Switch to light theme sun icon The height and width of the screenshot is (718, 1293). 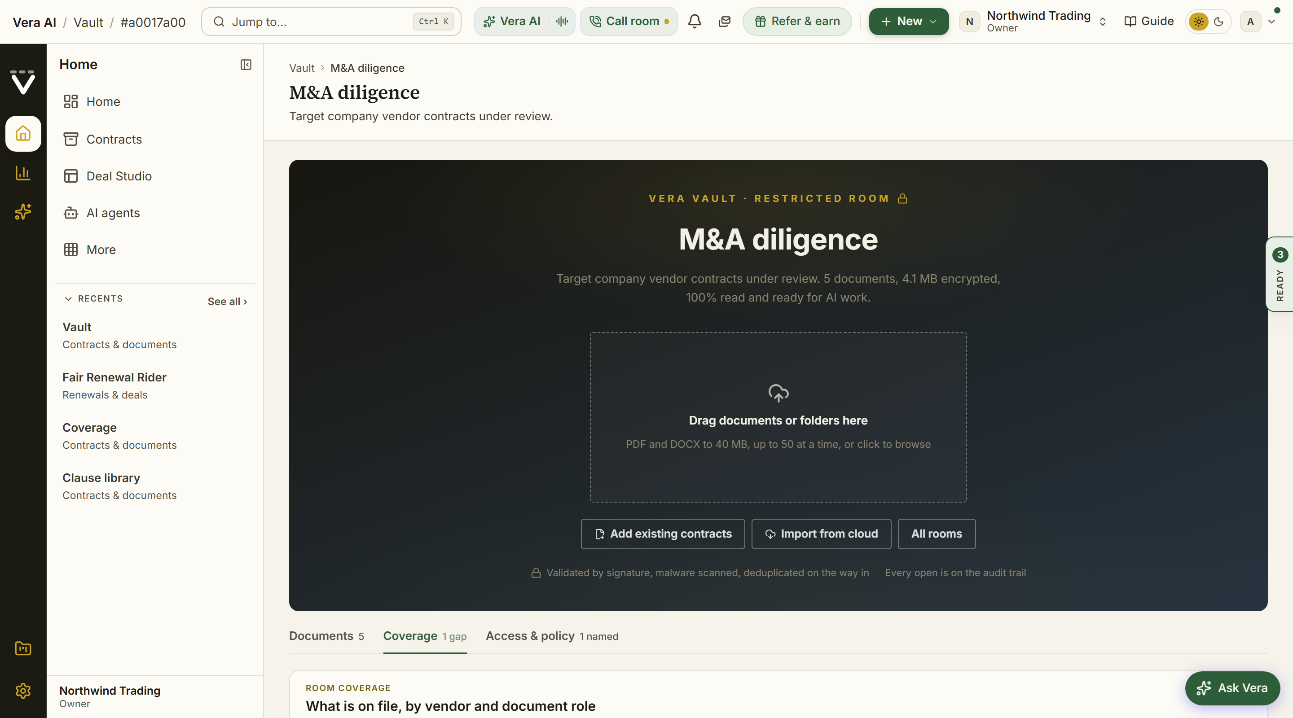click(1199, 22)
